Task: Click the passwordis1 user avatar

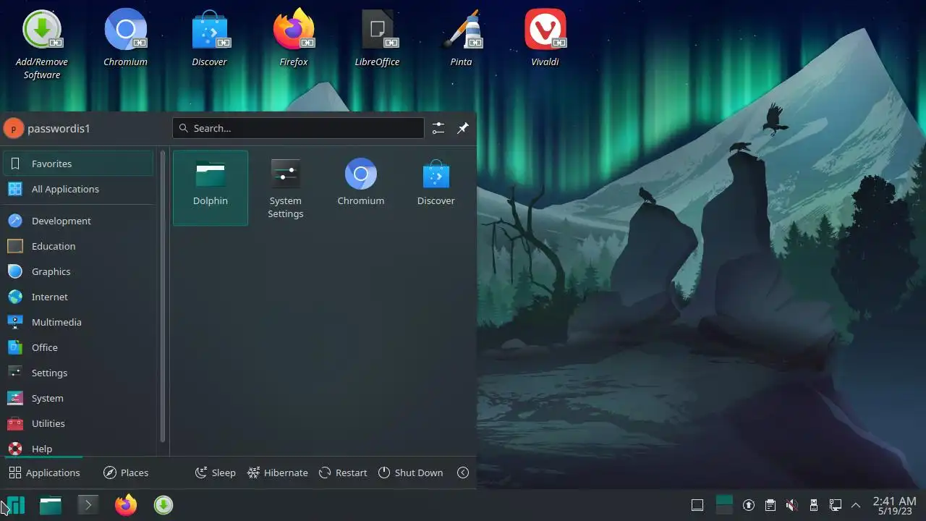Action: [x=14, y=129]
